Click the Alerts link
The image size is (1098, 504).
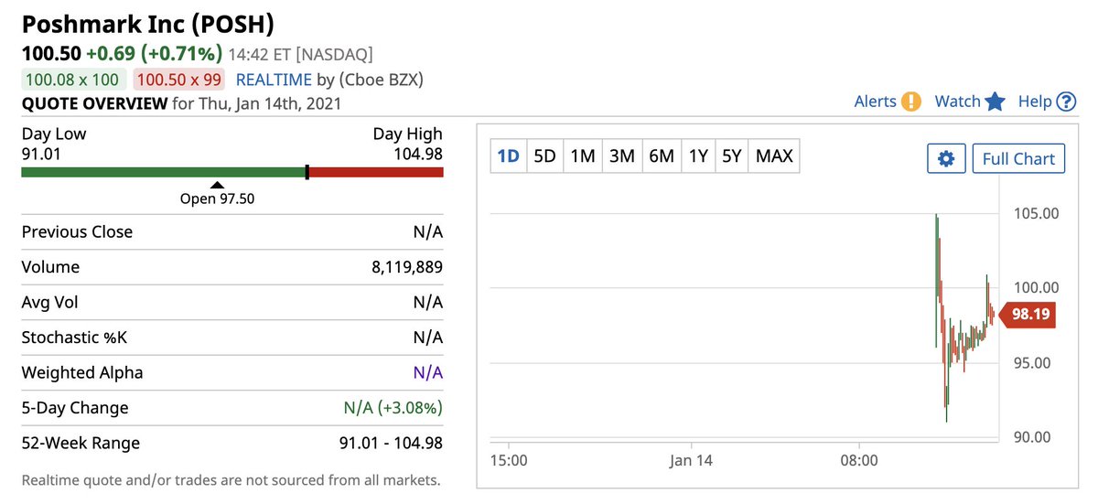tap(875, 102)
